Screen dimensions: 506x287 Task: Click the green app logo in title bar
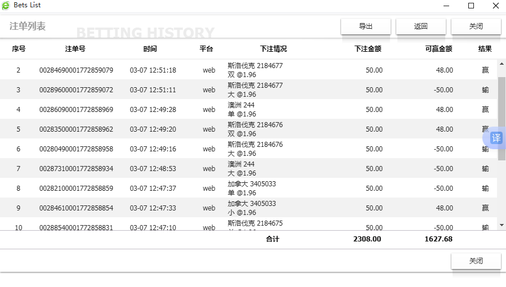[6, 6]
